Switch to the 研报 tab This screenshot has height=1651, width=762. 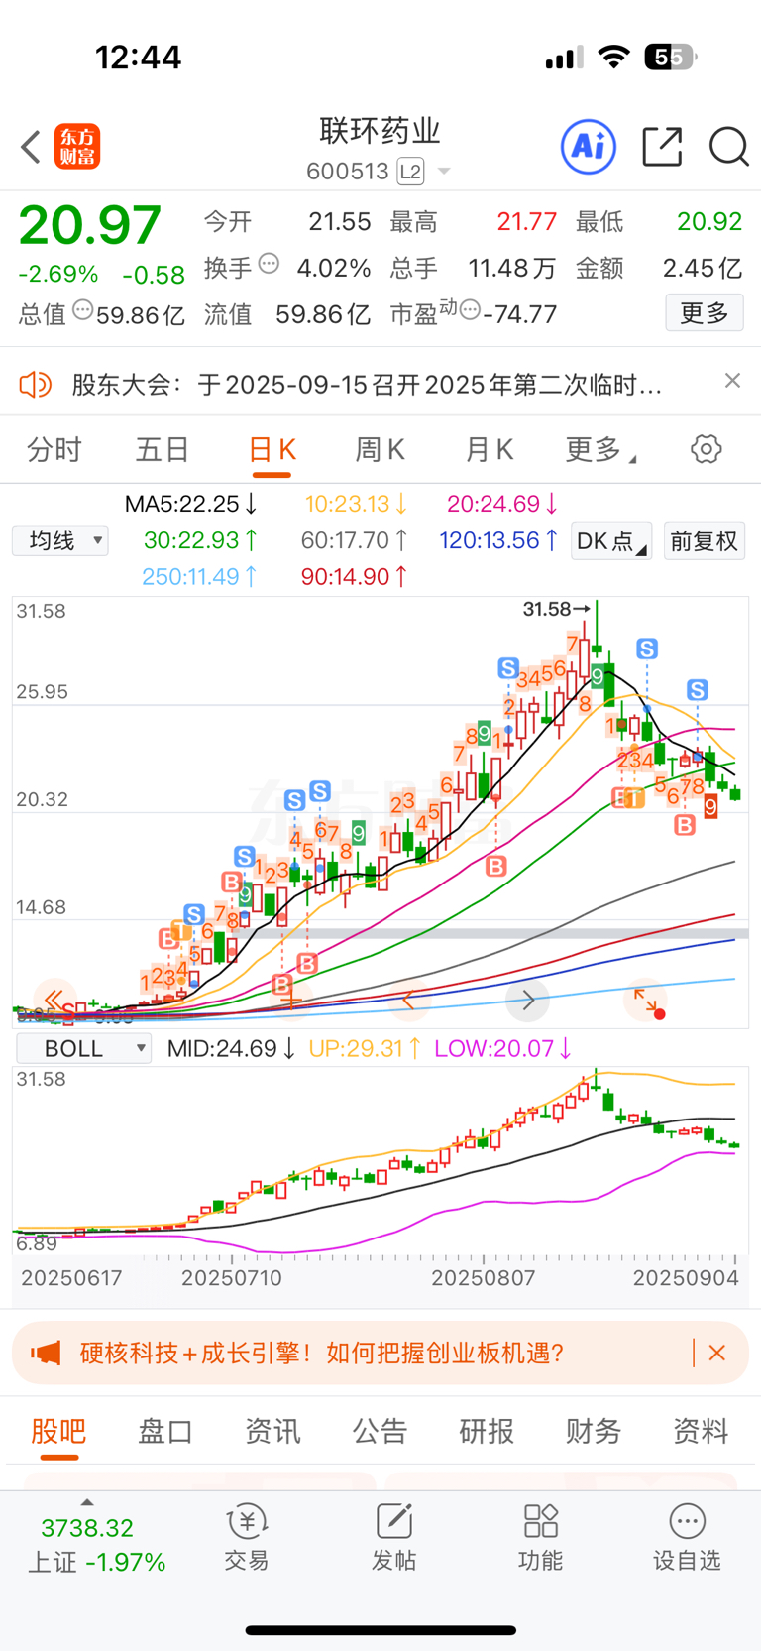point(487,1431)
